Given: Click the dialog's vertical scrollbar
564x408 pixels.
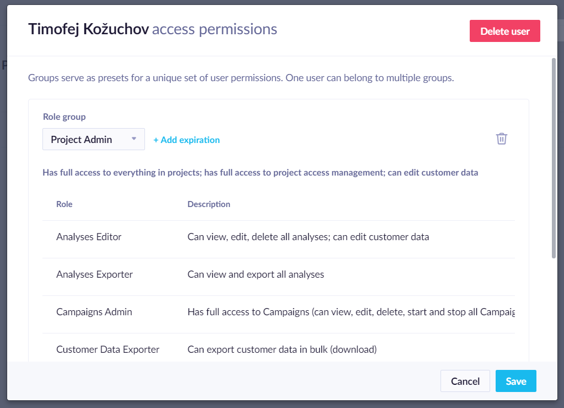Looking at the screenshot, I should [x=554, y=158].
